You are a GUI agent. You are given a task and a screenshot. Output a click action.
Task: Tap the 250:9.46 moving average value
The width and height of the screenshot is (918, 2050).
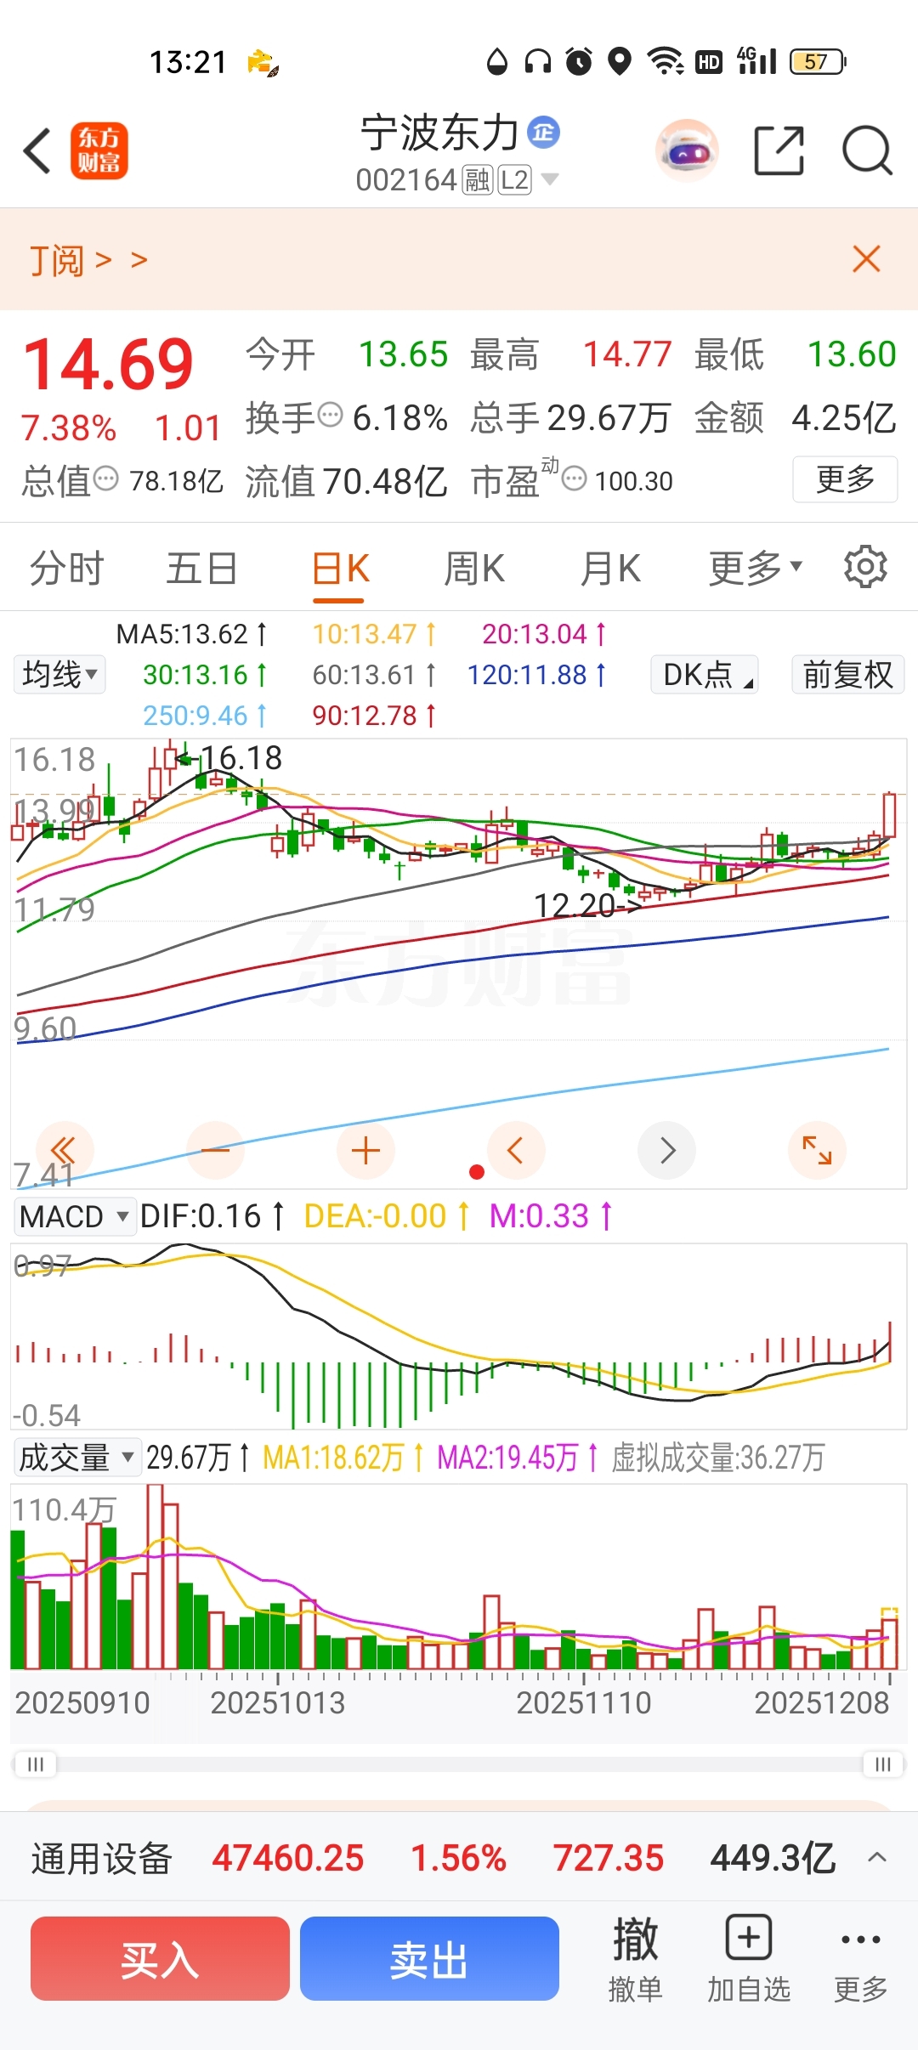204,716
